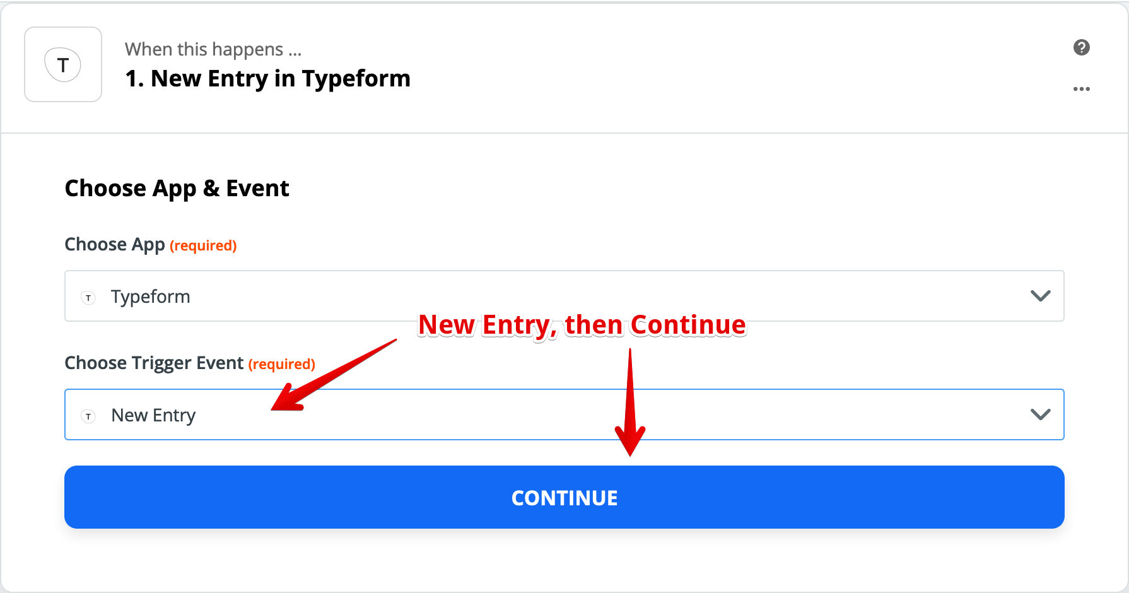Click the When this happens text
This screenshot has width=1129, height=593.
[213, 49]
